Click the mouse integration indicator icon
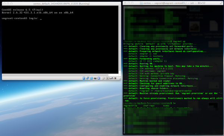Screen dimensions: 224x136 [x=103, y=78]
